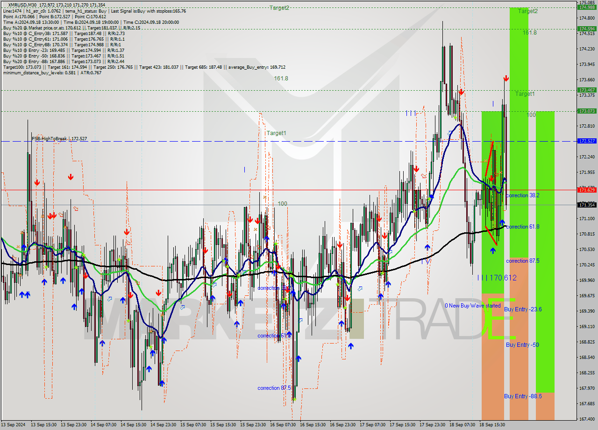Select 'Buy %20 @ Market price or at: 170.612' line
This screenshot has width=598, height=430.
(x=71, y=28)
